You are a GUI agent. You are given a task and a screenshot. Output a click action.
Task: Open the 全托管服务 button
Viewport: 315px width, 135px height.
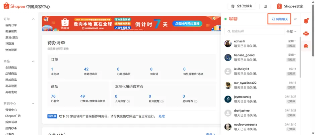click(242, 6)
